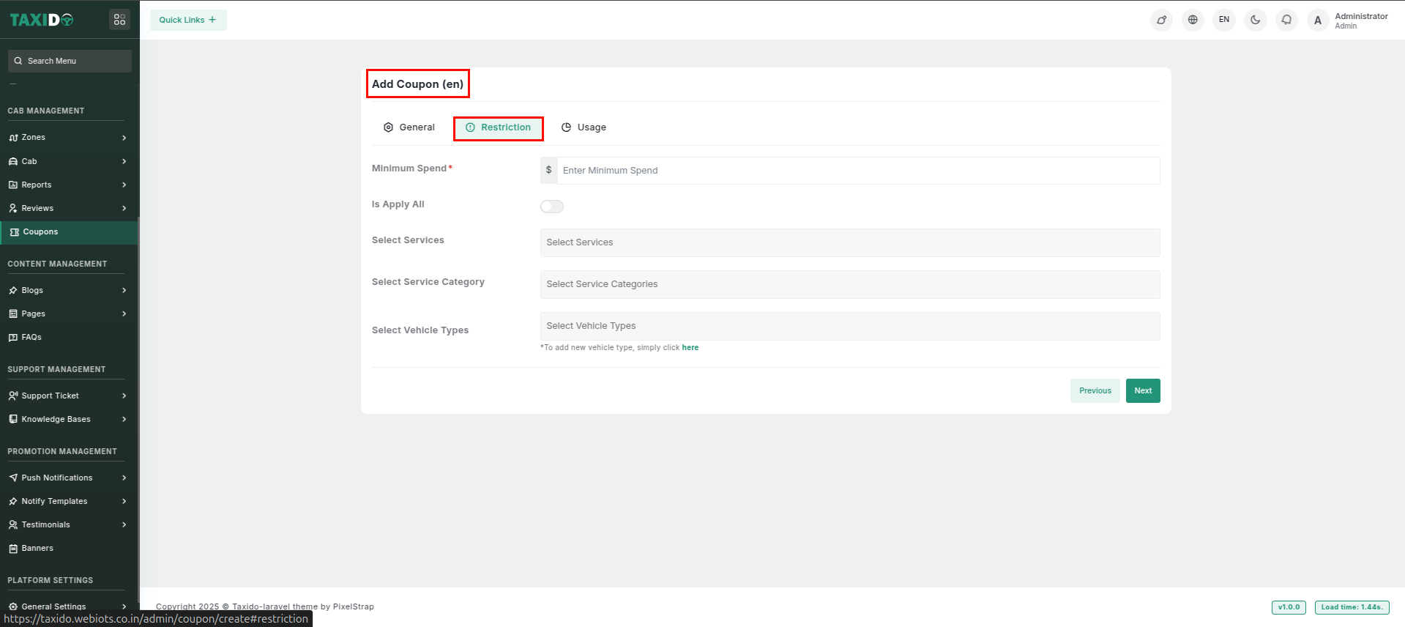Switch to the Usage tab

pyautogui.click(x=584, y=127)
